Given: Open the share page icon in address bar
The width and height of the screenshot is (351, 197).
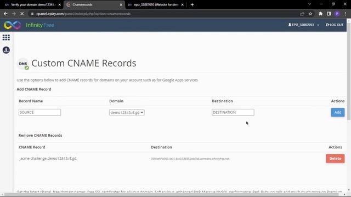Looking at the screenshot, I should (x=302, y=14).
